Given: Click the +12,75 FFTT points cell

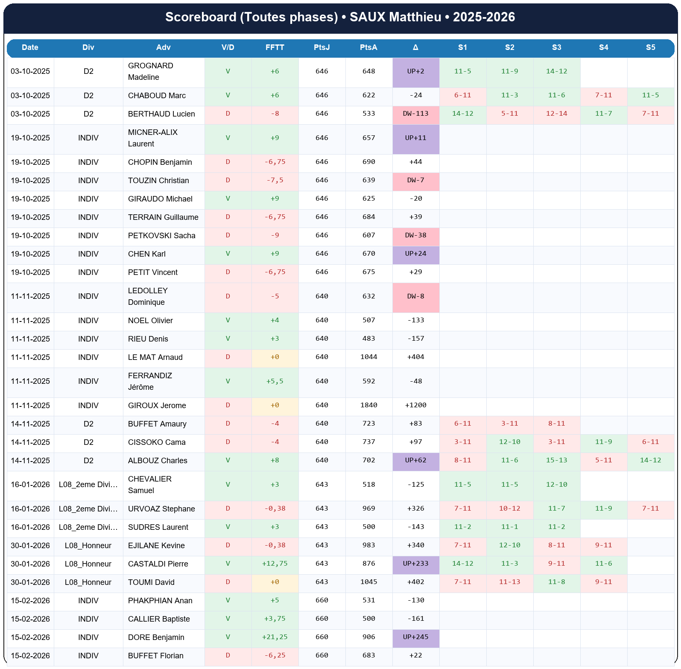Looking at the screenshot, I should (x=275, y=564).
